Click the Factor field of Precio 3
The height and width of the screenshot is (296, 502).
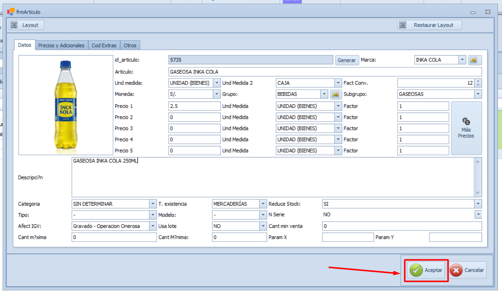[x=423, y=129]
